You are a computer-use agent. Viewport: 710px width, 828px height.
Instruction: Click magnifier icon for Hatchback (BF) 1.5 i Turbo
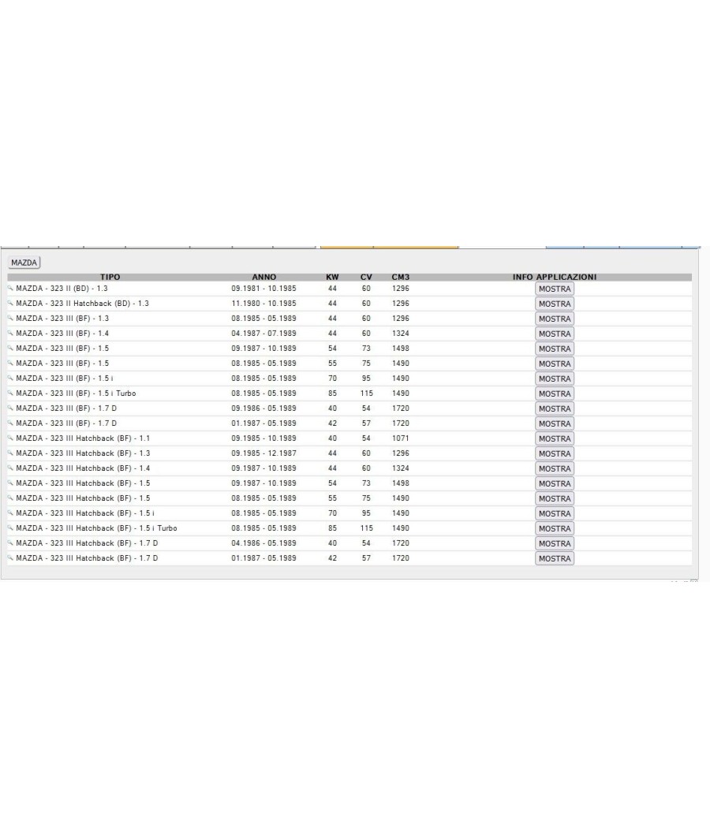pyautogui.click(x=10, y=528)
